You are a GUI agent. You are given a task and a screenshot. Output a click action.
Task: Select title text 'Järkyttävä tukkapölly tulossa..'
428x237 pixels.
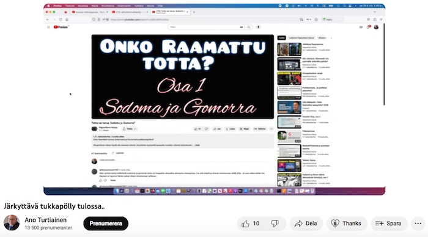click(x=54, y=206)
